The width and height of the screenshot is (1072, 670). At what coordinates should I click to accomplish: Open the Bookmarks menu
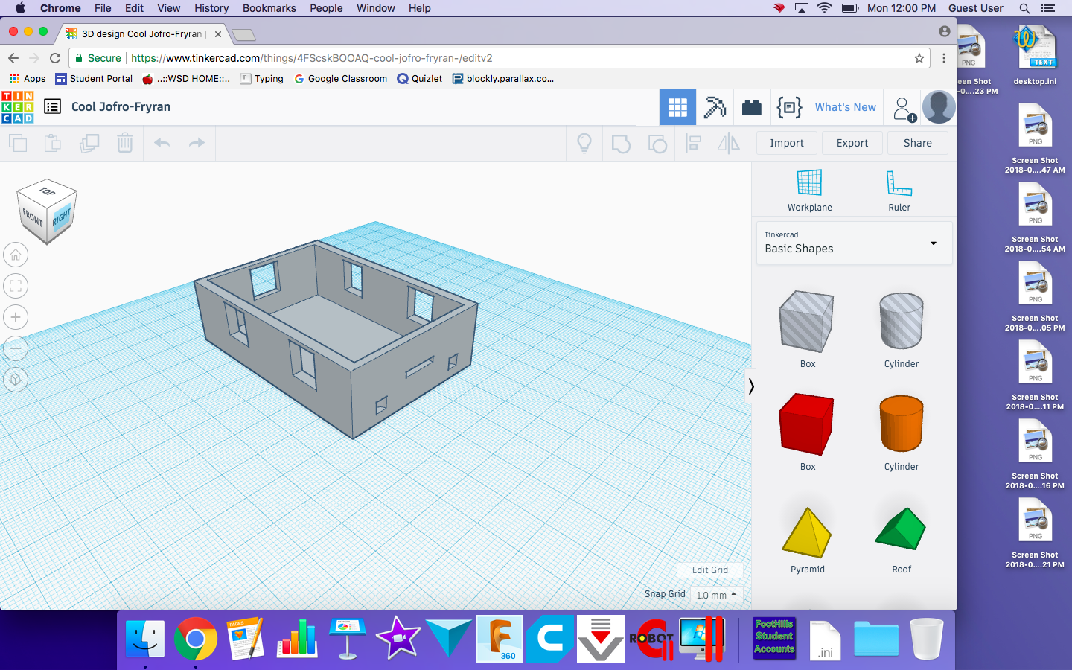coord(269,8)
